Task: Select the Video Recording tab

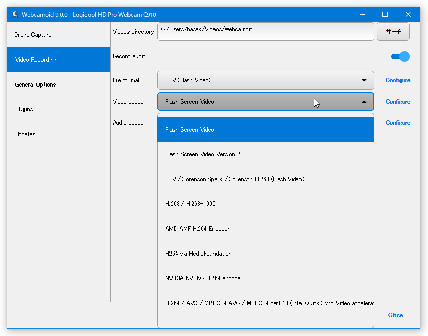Action: point(59,60)
